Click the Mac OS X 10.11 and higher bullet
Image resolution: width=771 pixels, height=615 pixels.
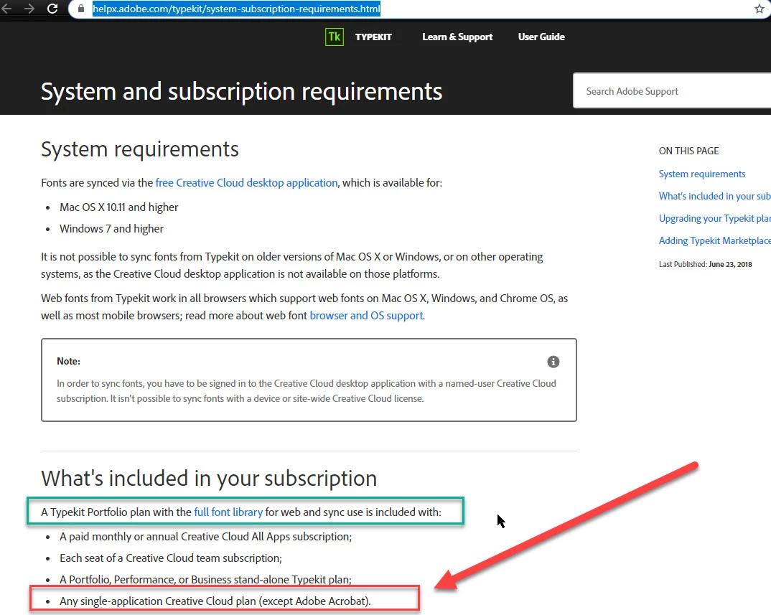point(118,207)
